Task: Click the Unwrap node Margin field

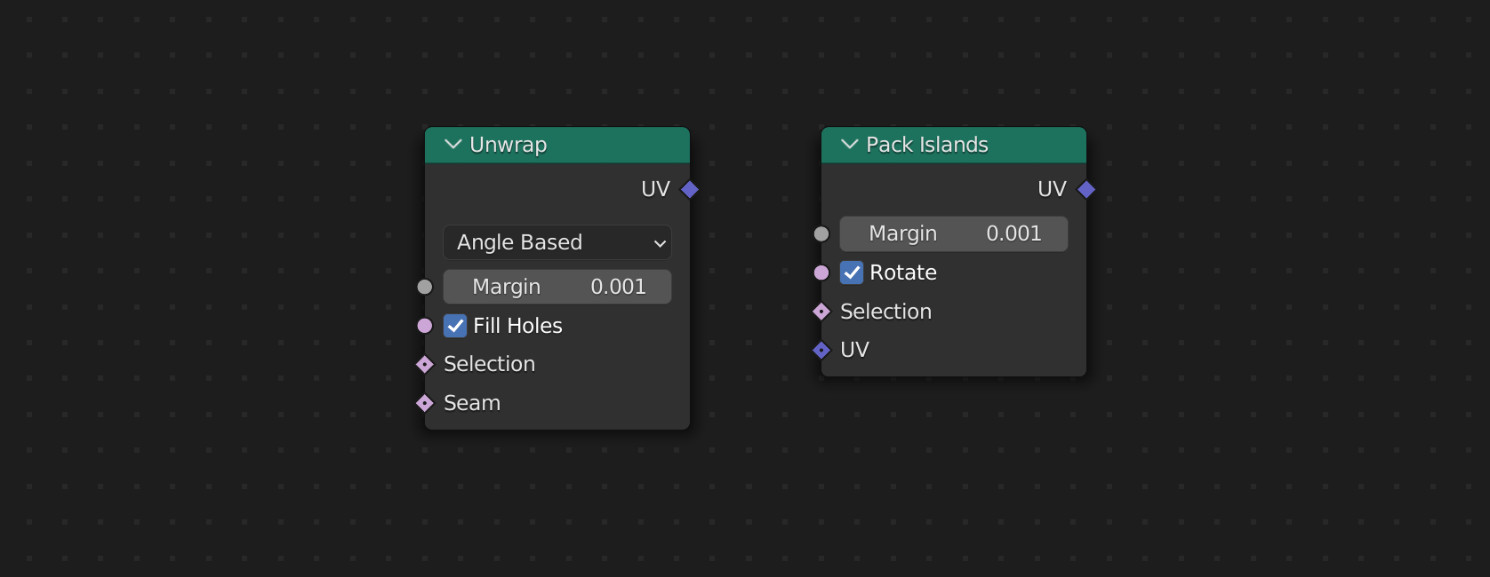Action: tap(557, 287)
